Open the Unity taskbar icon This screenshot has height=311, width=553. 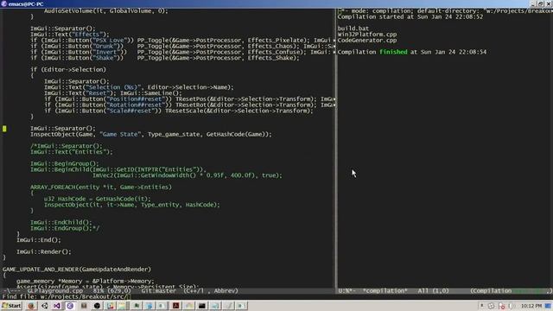click(44, 306)
